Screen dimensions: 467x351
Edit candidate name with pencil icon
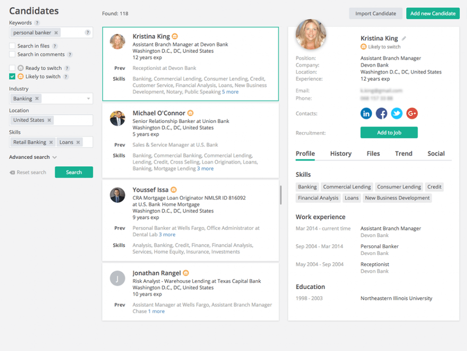click(x=404, y=39)
